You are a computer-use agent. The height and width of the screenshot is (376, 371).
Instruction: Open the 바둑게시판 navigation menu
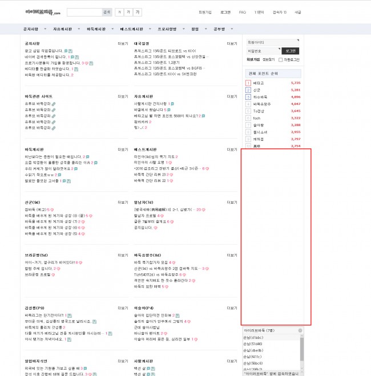click(x=96, y=29)
